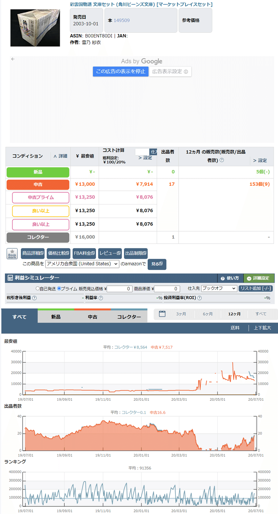Viewport: 278px width, 514px height.
Task: Switch to the 新品 graph tab
Action: 56,316
